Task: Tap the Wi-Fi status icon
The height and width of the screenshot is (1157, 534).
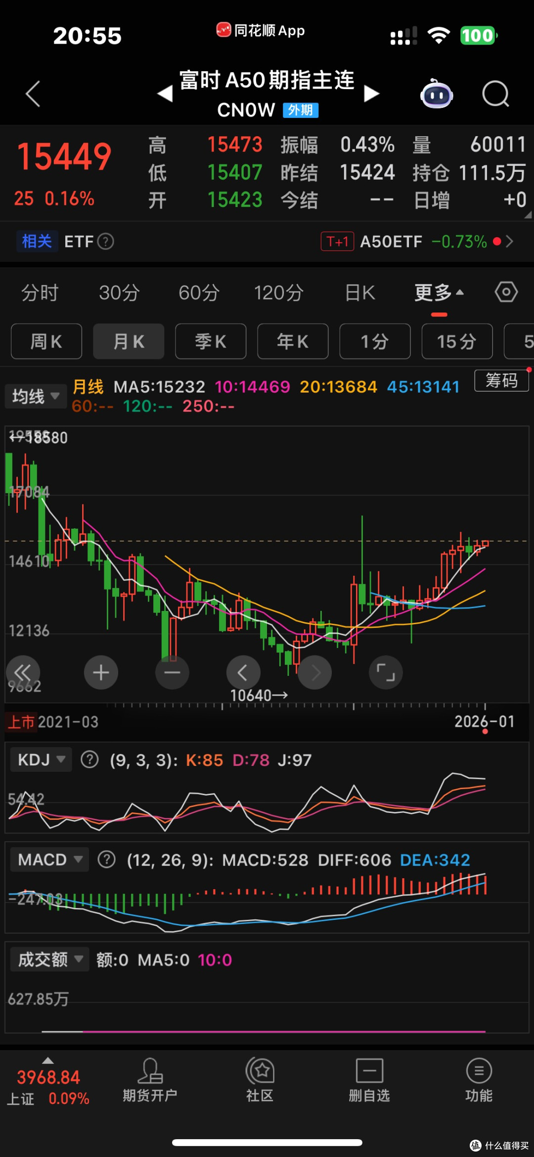Action: (439, 36)
